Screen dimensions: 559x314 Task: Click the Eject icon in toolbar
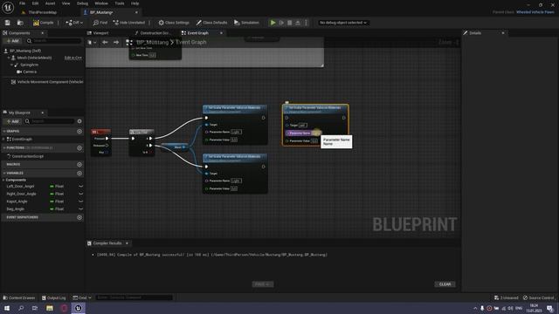[298, 23]
